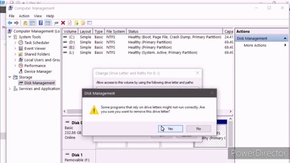
Task: Select Local Users and Groups node
Action: (x=42, y=60)
